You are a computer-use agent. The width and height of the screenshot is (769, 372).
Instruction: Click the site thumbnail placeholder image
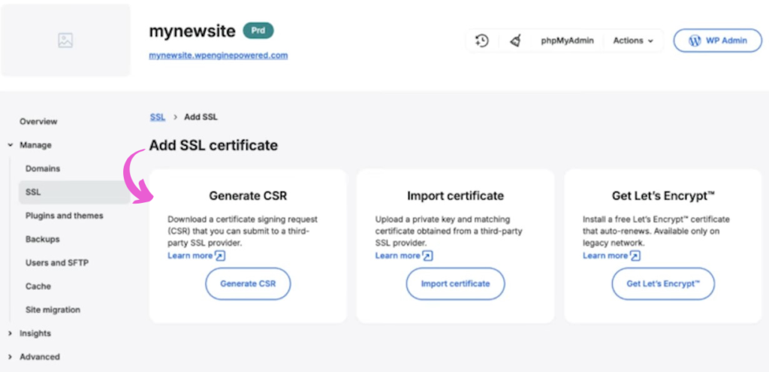click(65, 41)
